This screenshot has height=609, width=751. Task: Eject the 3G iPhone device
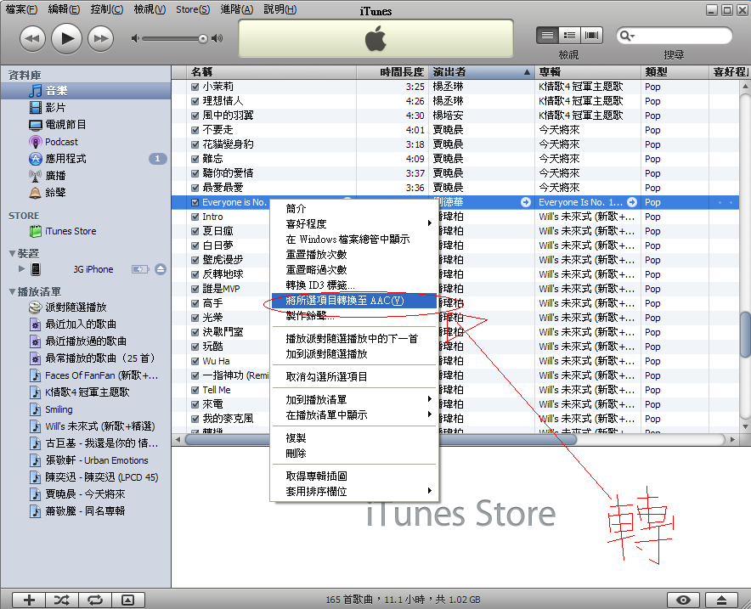point(161,269)
